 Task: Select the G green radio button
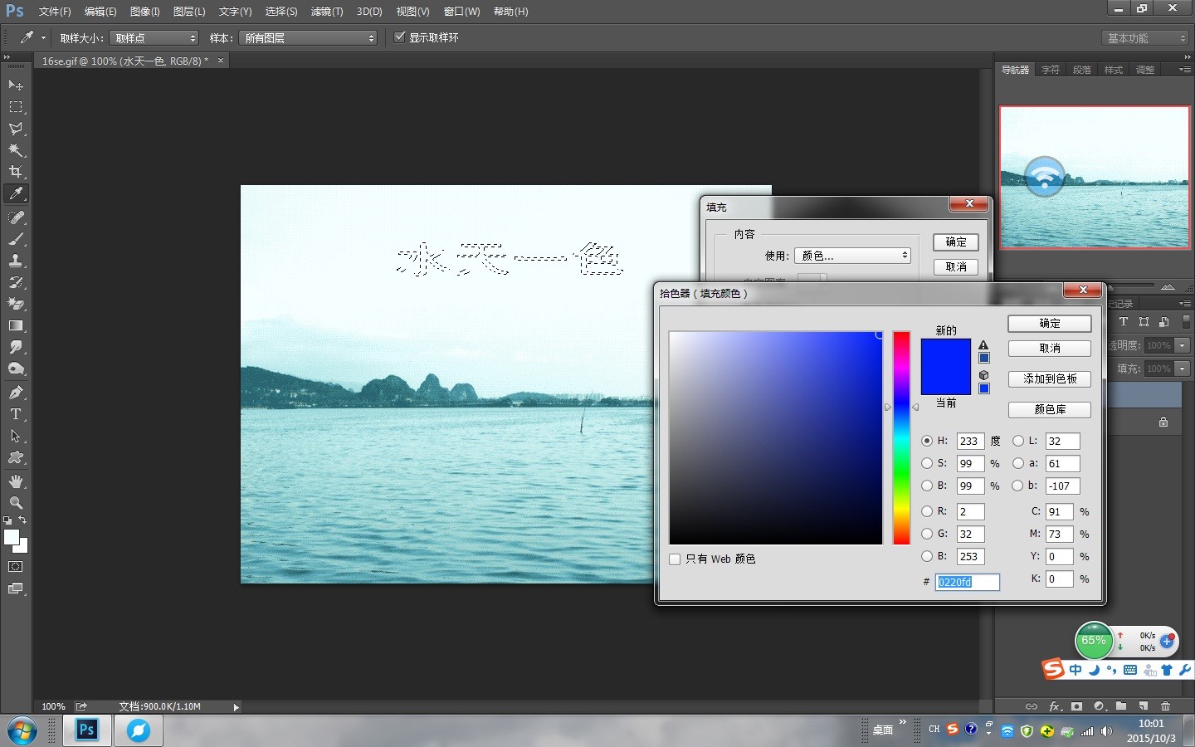927,534
